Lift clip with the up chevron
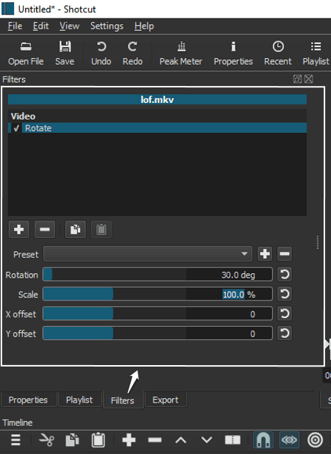 (x=181, y=440)
